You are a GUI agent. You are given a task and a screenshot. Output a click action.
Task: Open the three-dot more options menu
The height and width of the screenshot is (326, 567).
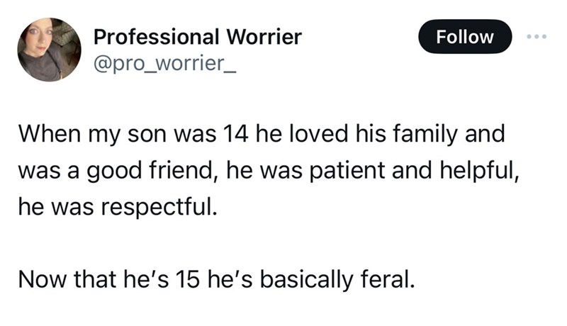(537, 36)
